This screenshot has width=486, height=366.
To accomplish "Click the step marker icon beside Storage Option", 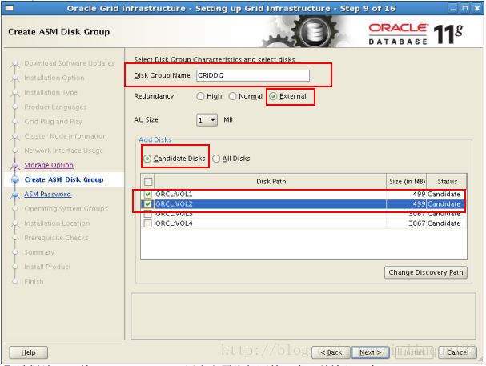I will click(x=15, y=166).
